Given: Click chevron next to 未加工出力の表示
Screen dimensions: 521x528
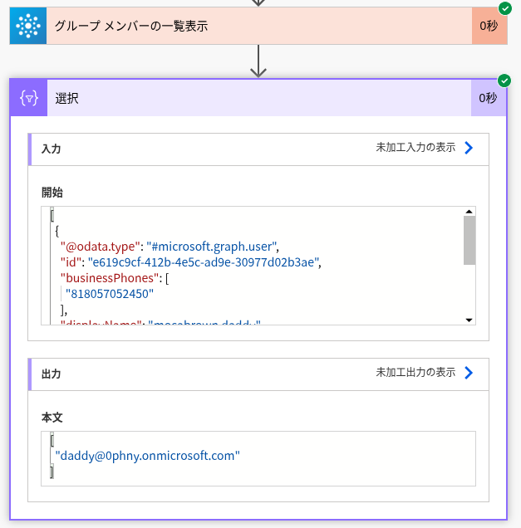Looking at the screenshot, I should coord(469,373).
